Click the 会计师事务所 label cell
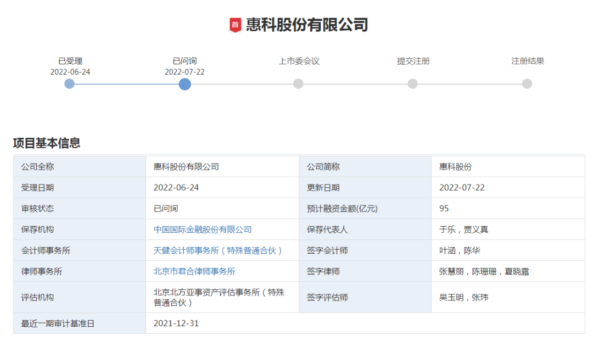 tap(80, 250)
